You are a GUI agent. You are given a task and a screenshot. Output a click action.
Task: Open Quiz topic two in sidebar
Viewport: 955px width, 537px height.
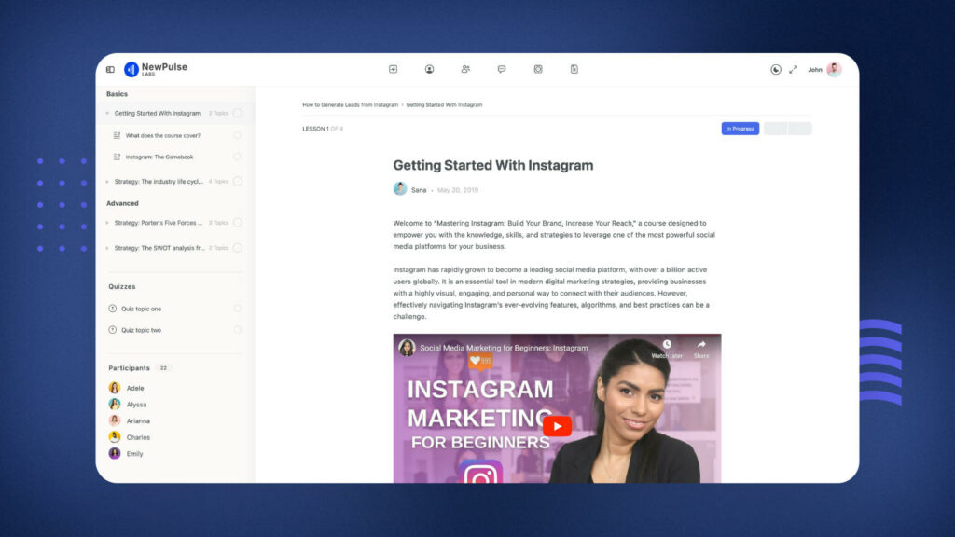coord(141,330)
